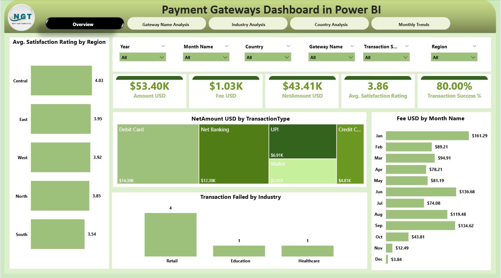Select the Industry Analysis tab

pos(248,24)
